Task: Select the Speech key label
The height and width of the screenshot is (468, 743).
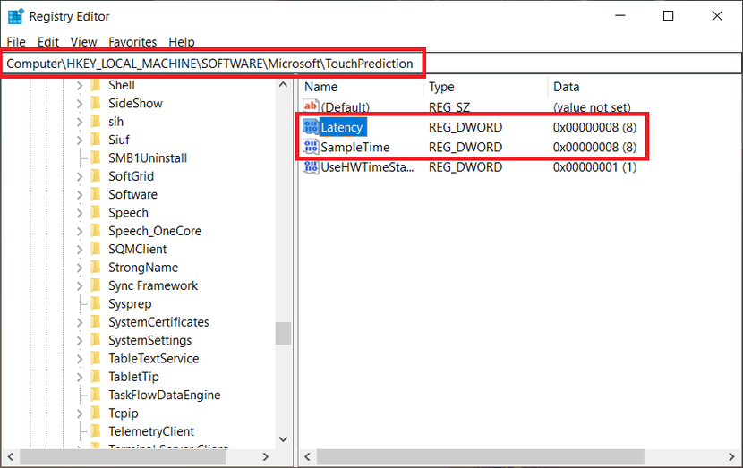Action: click(x=128, y=213)
